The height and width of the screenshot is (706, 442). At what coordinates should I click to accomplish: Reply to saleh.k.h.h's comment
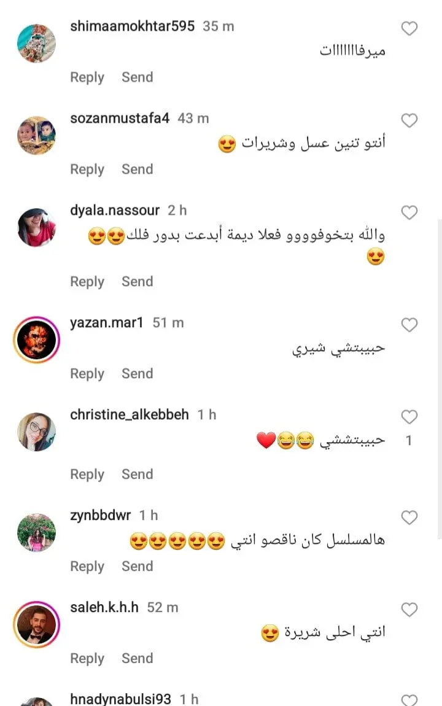tap(87, 658)
